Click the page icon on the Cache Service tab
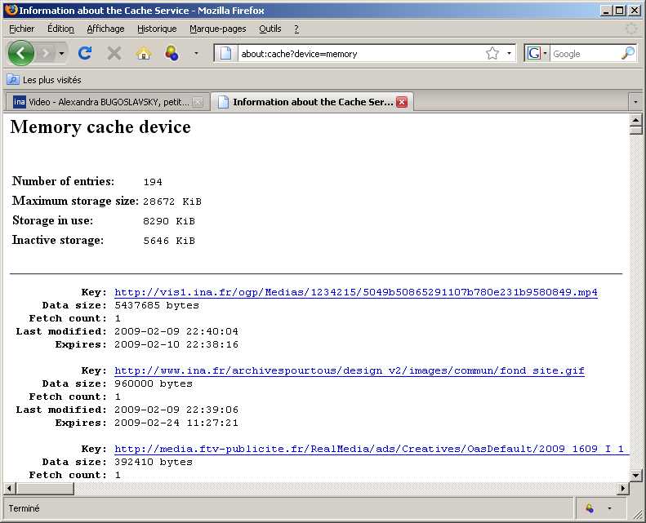This screenshot has height=523, width=646. 223,102
